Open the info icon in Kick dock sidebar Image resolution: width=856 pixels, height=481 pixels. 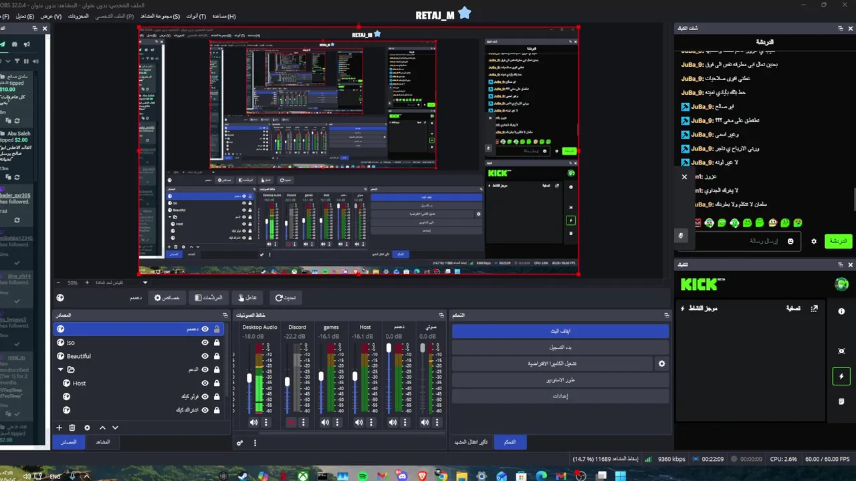click(x=841, y=311)
